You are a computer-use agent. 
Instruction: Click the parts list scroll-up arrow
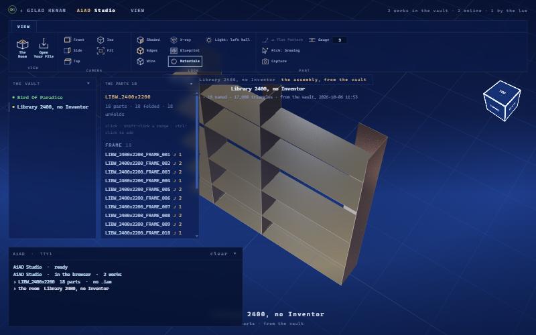coord(196,93)
